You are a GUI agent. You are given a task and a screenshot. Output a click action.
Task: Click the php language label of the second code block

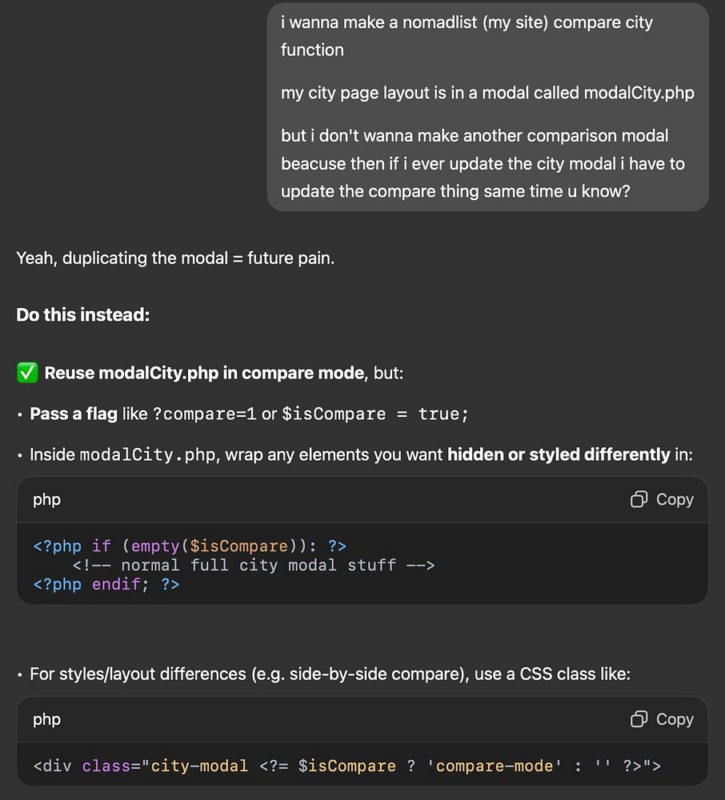click(x=46, y=719)
